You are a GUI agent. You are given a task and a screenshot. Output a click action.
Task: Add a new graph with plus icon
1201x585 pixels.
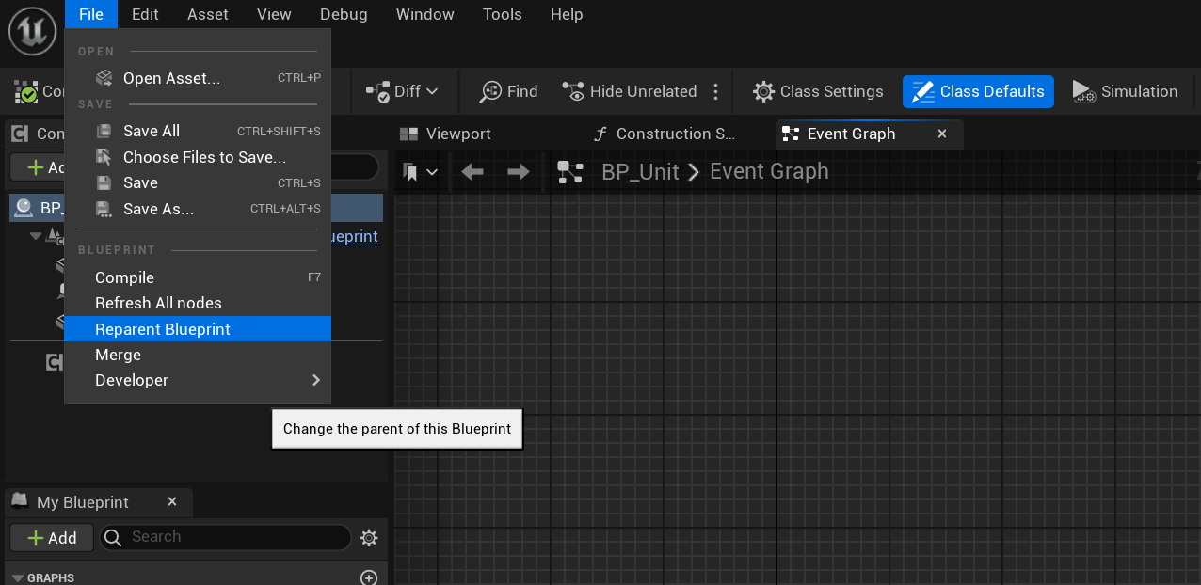[369, 577]
